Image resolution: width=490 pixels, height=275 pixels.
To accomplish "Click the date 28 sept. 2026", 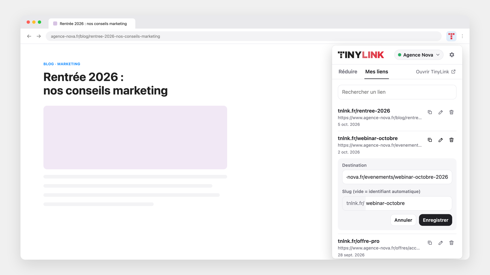I will [351, 255].
